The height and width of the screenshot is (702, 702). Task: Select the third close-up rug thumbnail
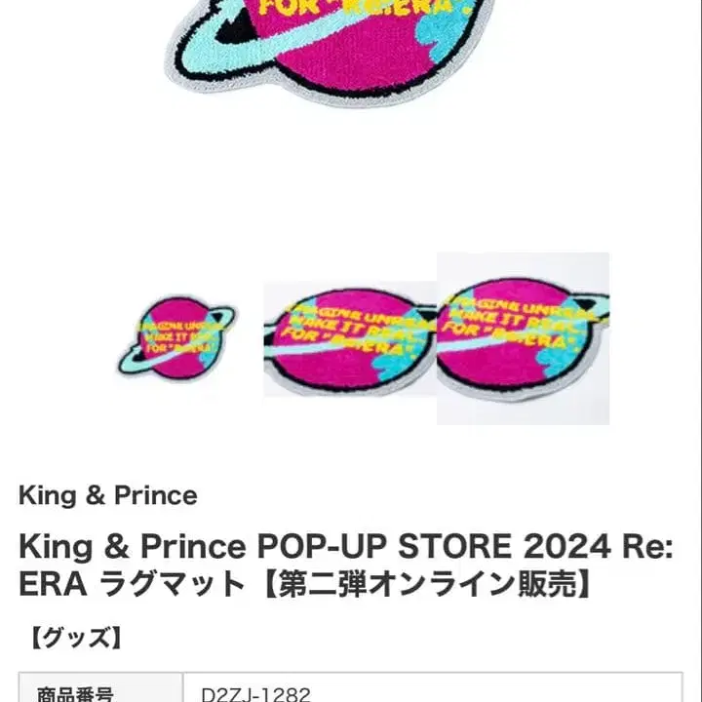[x=523, y=338]
